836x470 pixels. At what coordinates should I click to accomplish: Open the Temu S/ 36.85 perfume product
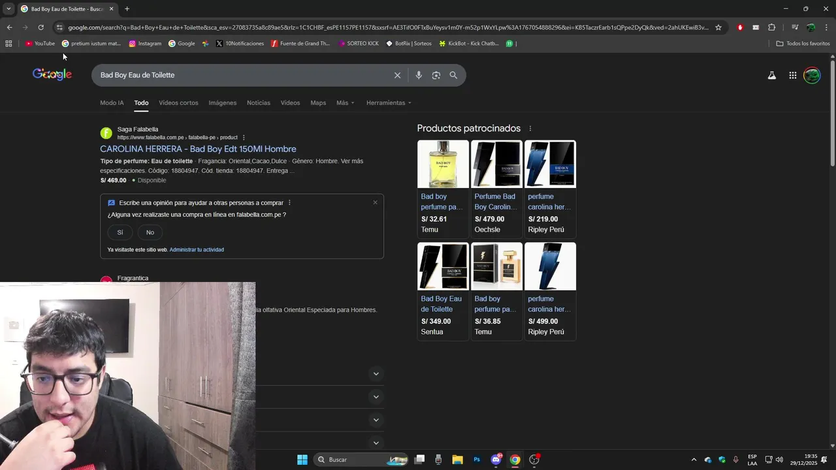[x=497, y=291]
